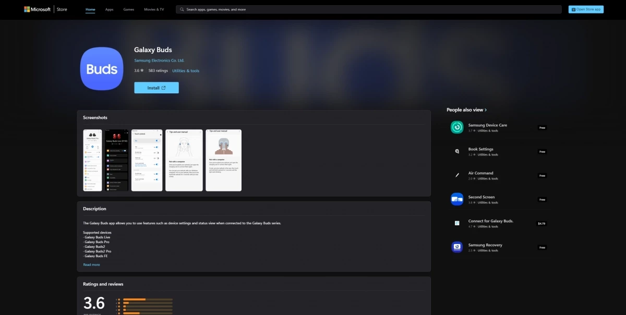Screen dimensions: 626x315
Task: Open Samsung Recovery title link
Action: point(485,245)
